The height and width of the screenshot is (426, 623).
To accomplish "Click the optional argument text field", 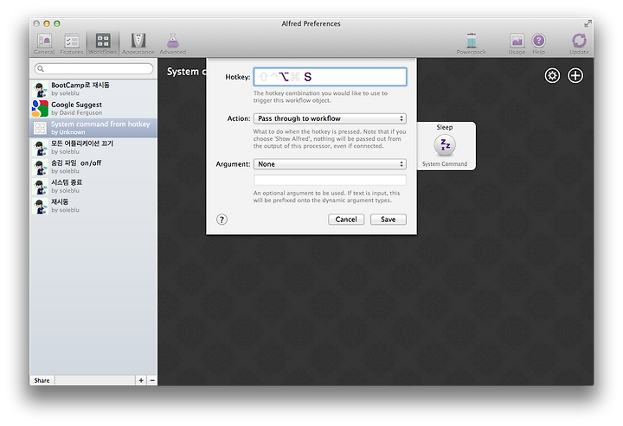I will (330, 180).
